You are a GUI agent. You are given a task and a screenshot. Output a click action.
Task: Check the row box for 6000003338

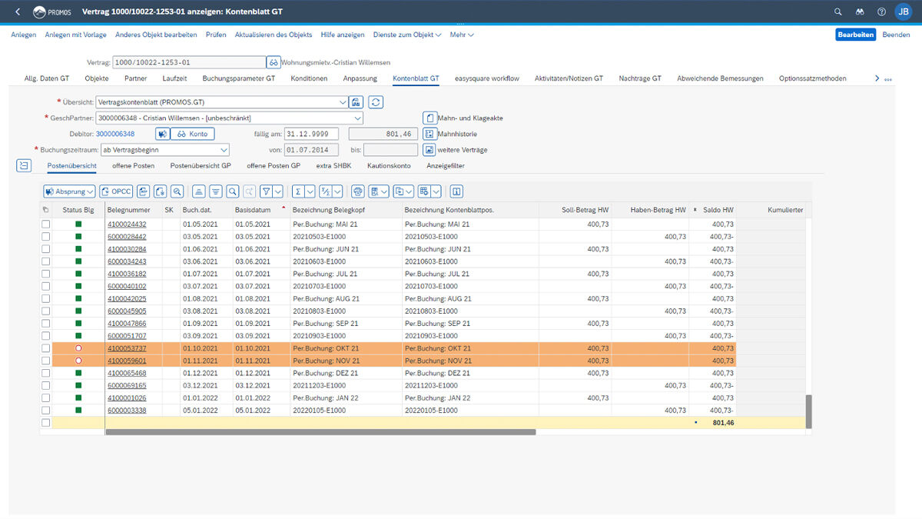tap(45, 411)
